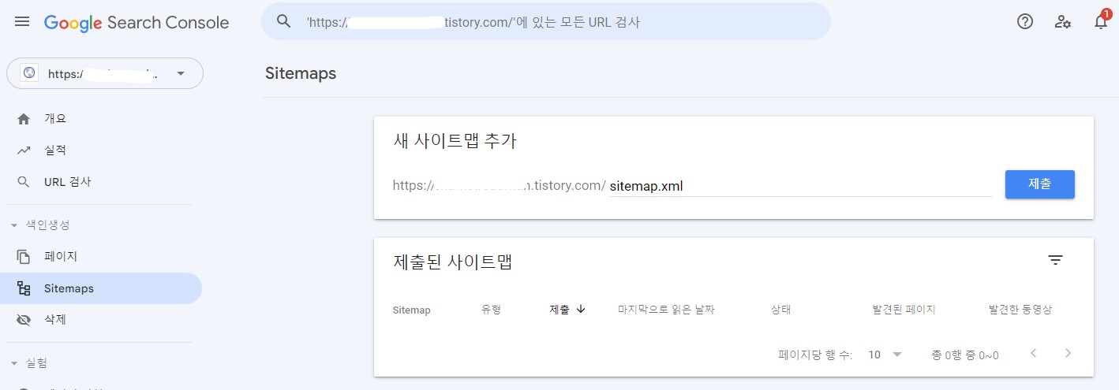Click the search magnifier icon in URL bar
The image size is (1119, 390).
284,22
